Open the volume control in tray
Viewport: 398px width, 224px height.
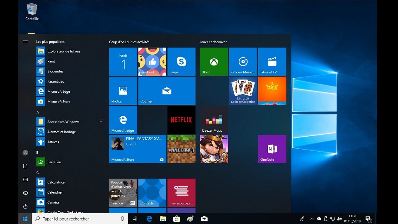tap(339, 219)
